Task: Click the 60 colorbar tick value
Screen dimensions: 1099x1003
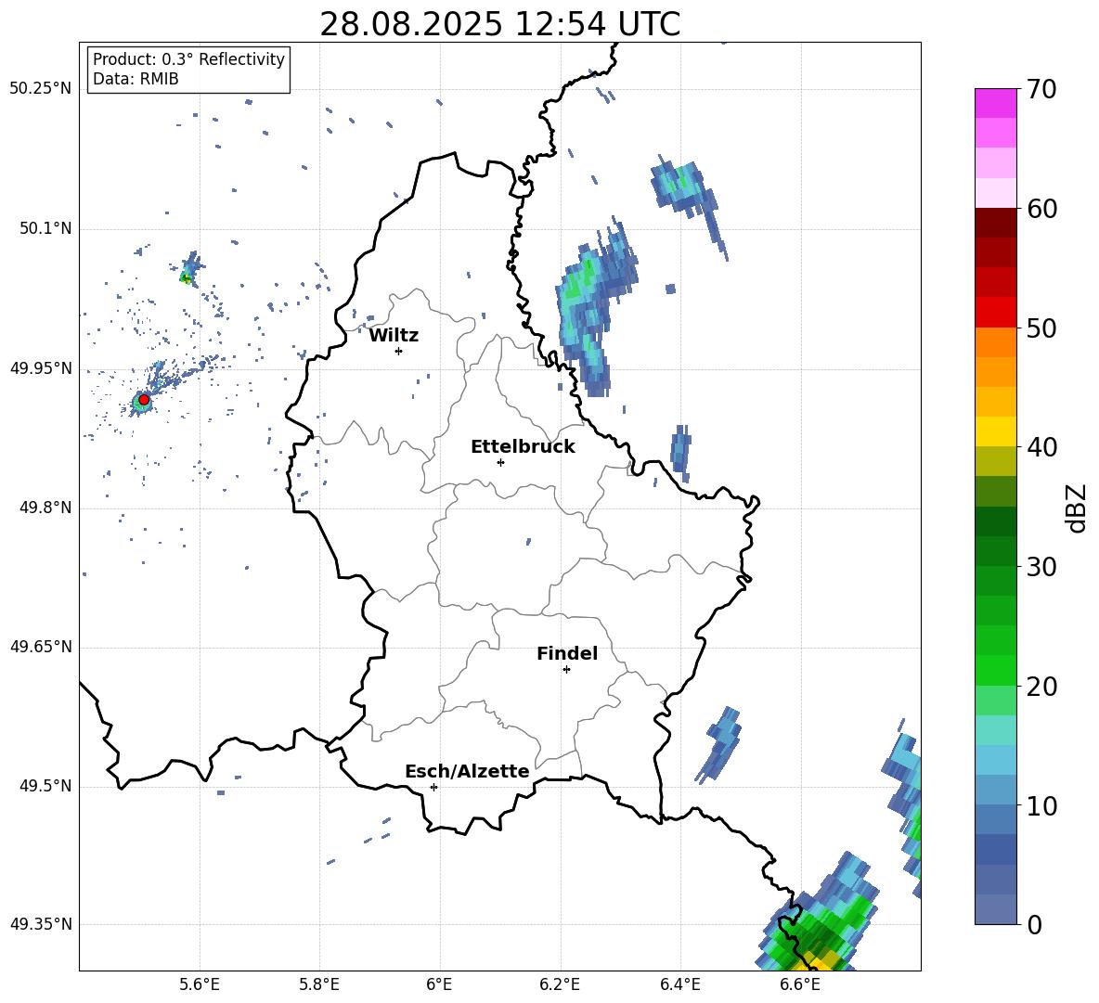Action: 1041,209
